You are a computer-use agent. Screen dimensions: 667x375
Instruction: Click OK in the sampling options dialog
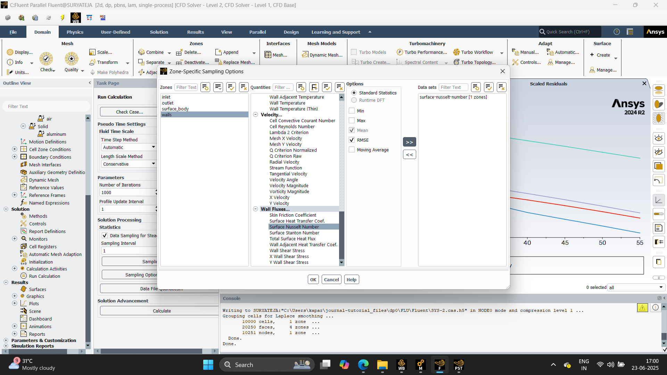click(313, 280)
